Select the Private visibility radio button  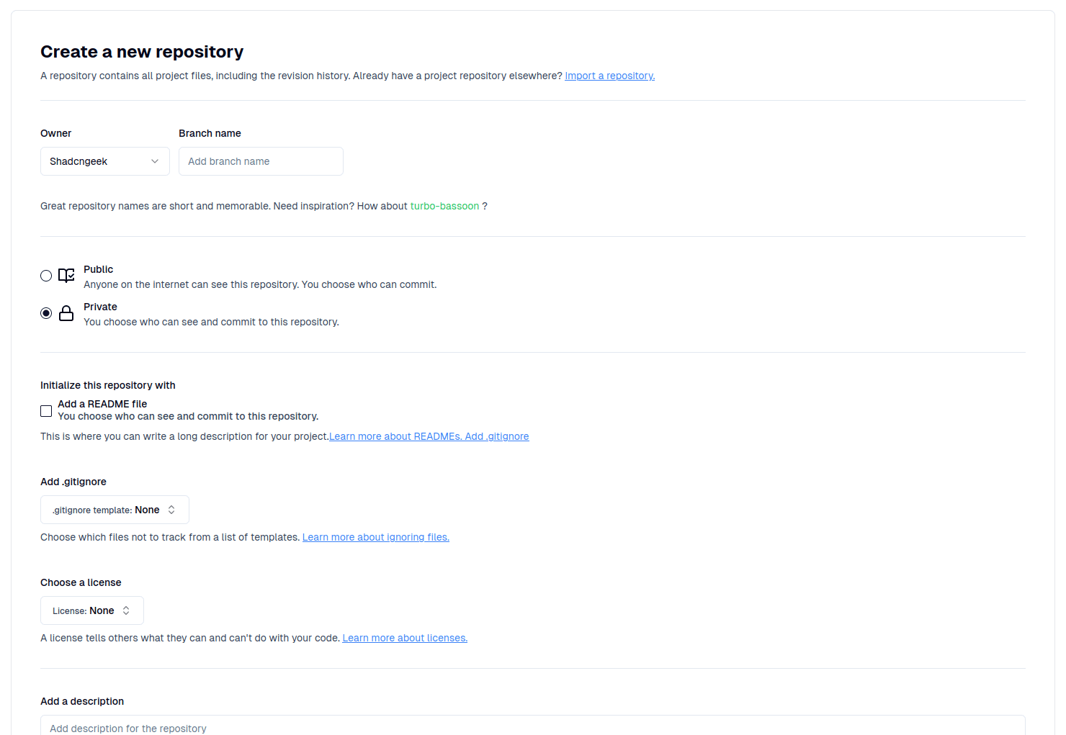pyautogui.click(x=46, y=313)
